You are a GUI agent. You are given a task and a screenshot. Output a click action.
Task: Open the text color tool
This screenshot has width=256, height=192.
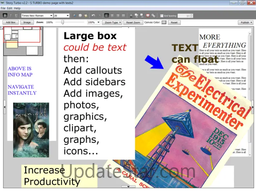click(131, 15)
